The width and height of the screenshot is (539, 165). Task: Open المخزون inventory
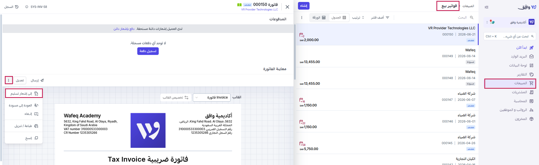pos(524,119)
